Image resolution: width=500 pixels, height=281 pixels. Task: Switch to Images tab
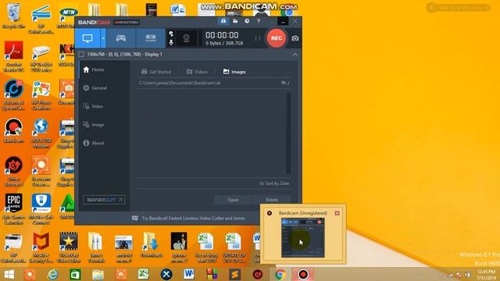coord(234,72)
